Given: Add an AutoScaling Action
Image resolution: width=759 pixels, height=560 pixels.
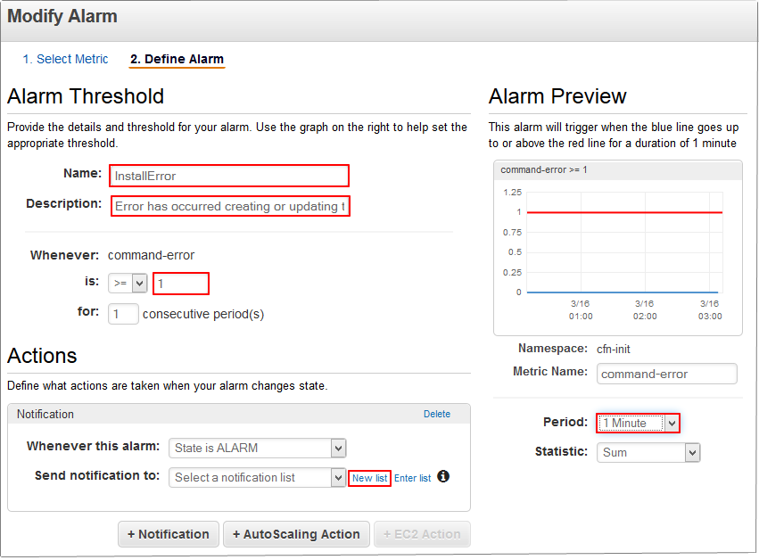Looking at the screenshot, I should coord(296,534).
